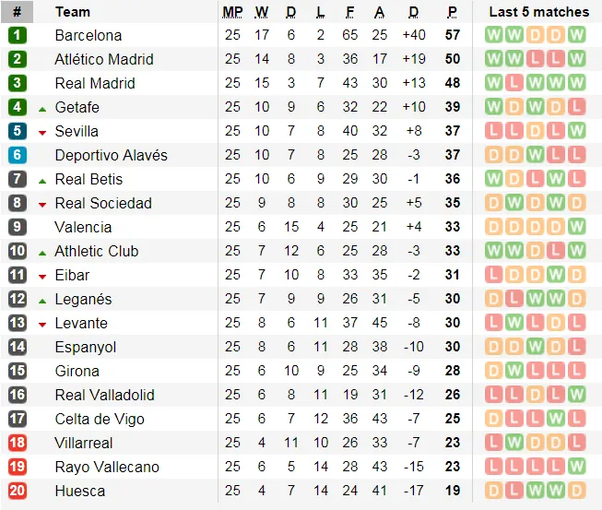Click Sevilla's blue position 5 badge
This screenshot has height=510, width=602.
(x=18, y=131)
